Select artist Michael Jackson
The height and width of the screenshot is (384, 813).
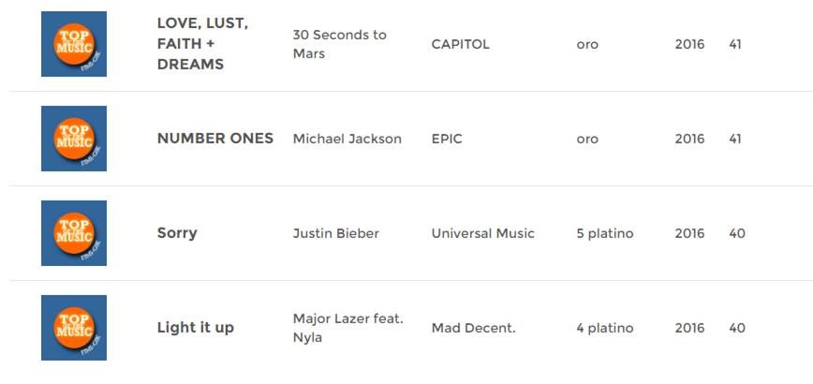click(x=347, y=139)
